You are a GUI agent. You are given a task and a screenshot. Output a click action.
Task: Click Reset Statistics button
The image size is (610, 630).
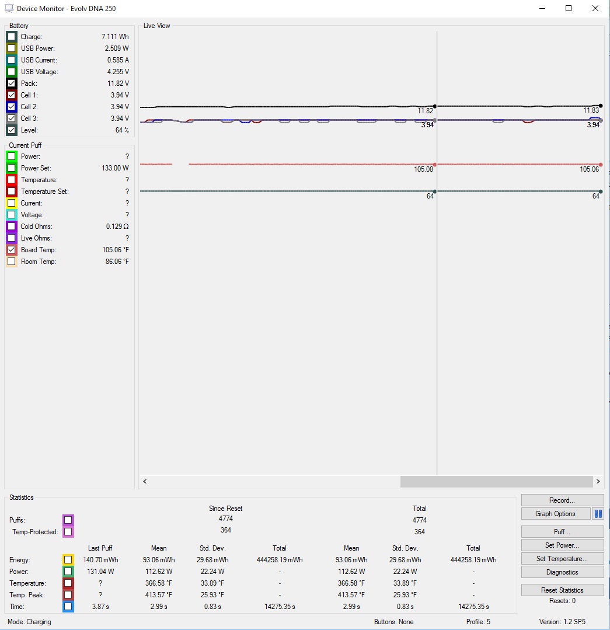pos(562,590)
